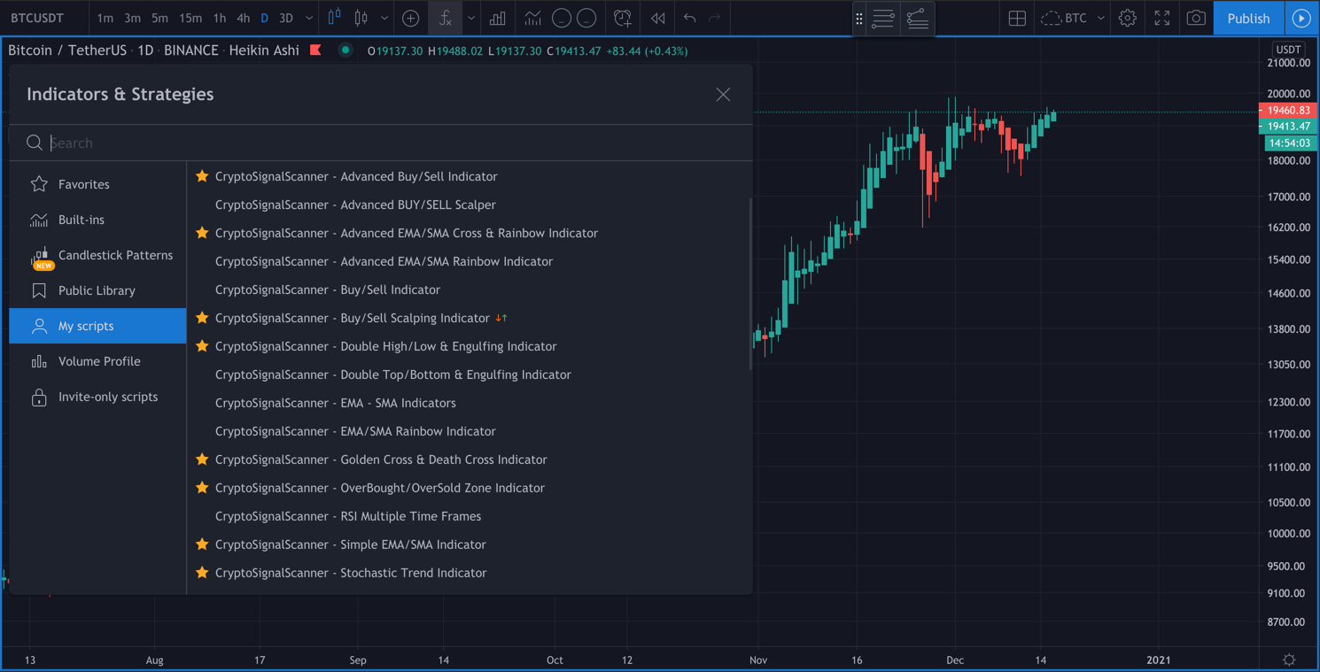Toggle star for OverBought/OverSold Zone Indicator
Image resolution: width=1320 pixels, height=672 pixels.
click(202, 488)
